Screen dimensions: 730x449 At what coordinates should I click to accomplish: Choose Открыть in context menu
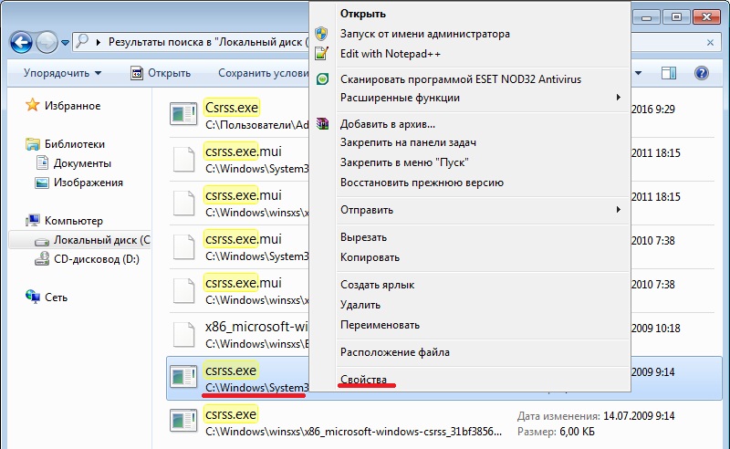coord(363,14)
